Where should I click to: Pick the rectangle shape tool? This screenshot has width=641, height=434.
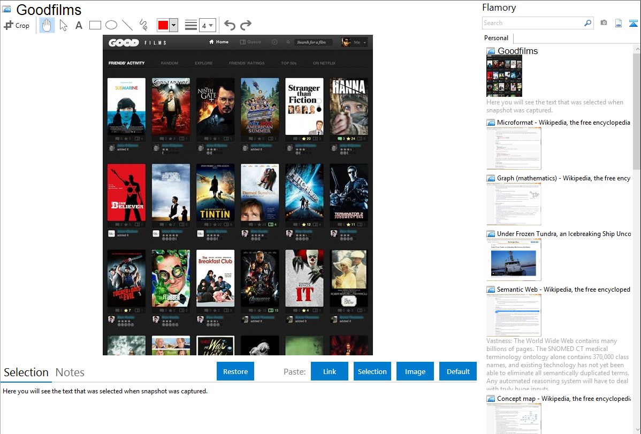point(95,25)
